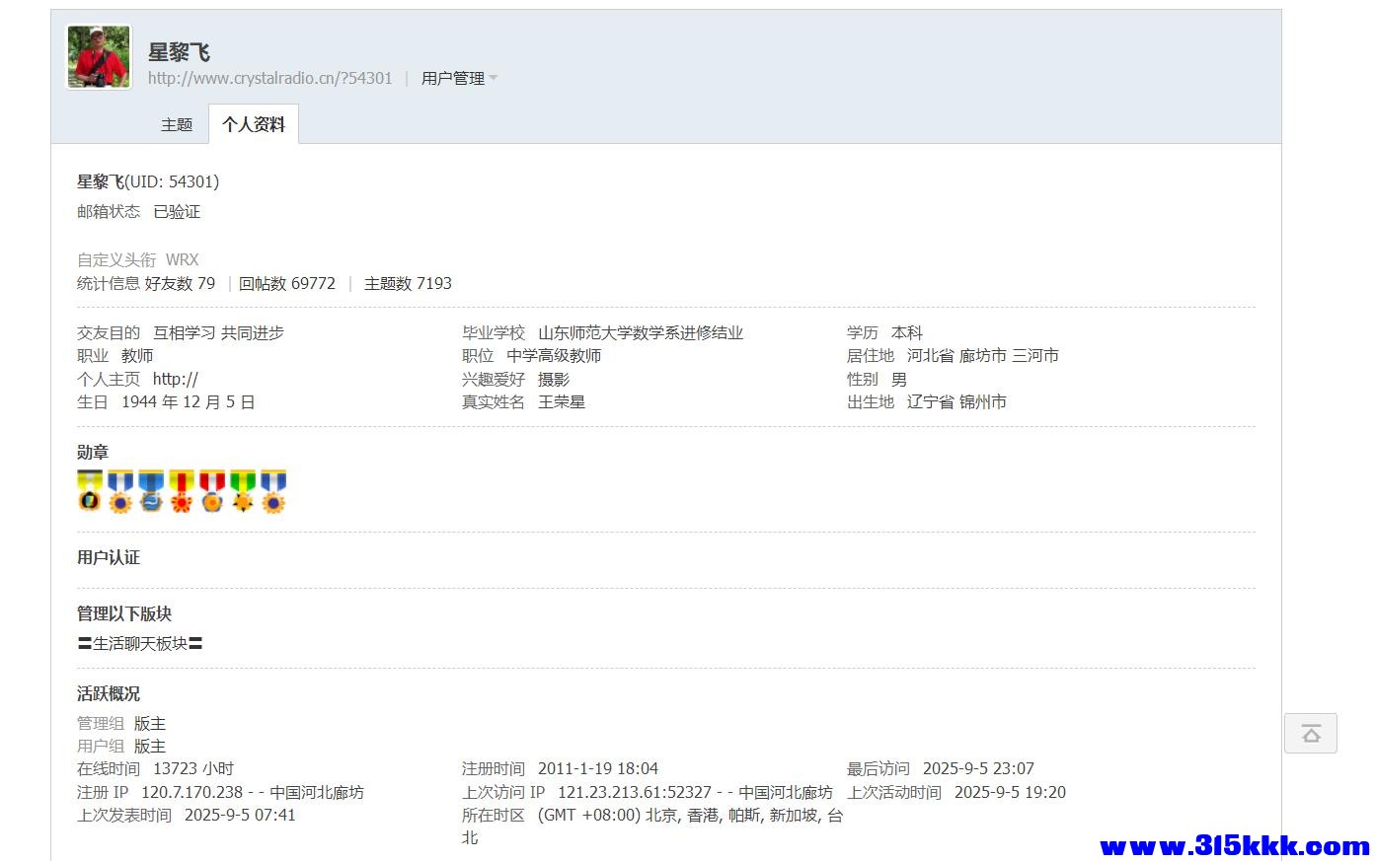Click the last blue-white ribbon medal
The height and width of the screenshot is (861, 1375).
coord(273,490)
